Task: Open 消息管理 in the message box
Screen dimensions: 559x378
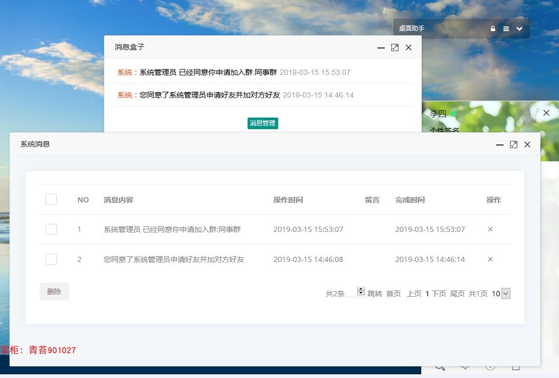Action: pos(263,123)
